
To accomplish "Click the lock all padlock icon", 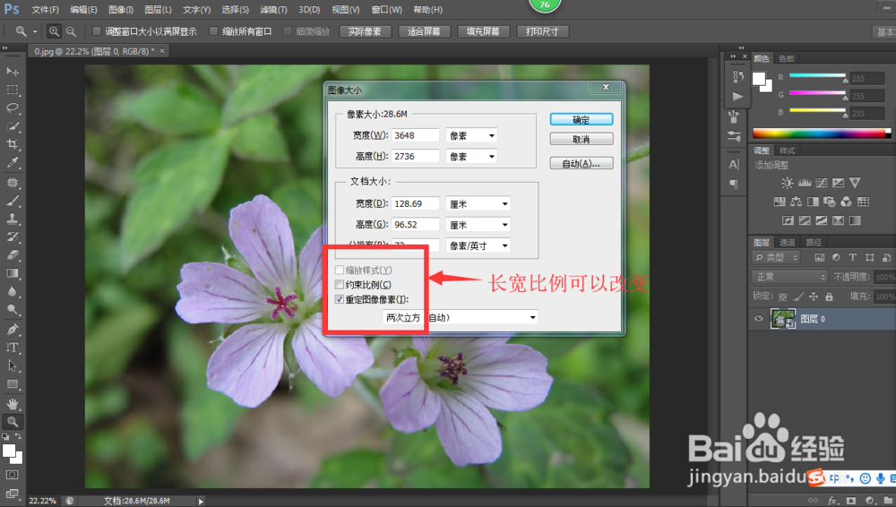I will click(x=829, y=296).
